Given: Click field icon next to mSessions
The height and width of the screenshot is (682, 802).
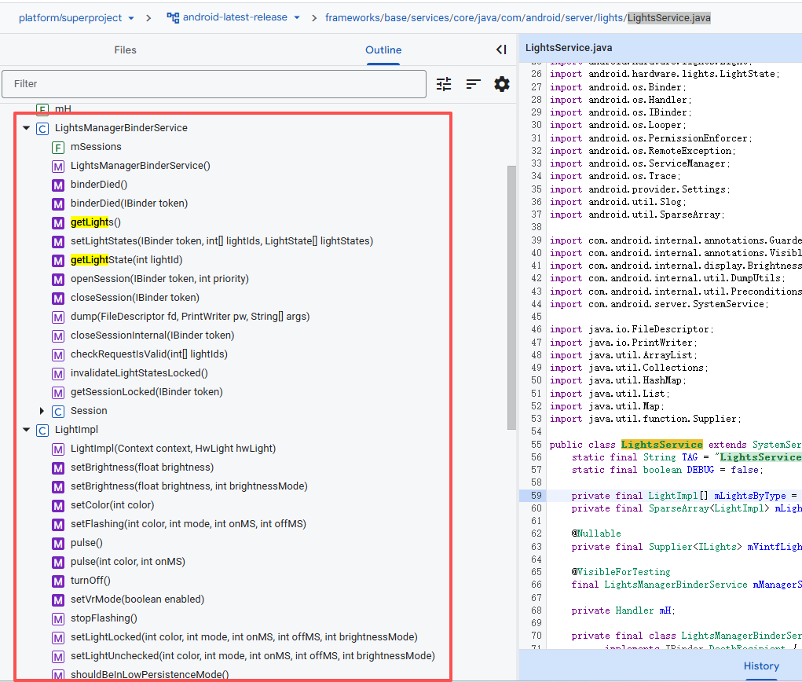Looking at the screenshot, I should [x=58, y=148].
